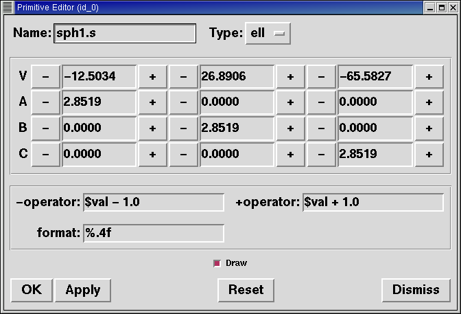Click minus for C row first field
Image resolution: width=461 pixels, height=314 pixels.
45,155
